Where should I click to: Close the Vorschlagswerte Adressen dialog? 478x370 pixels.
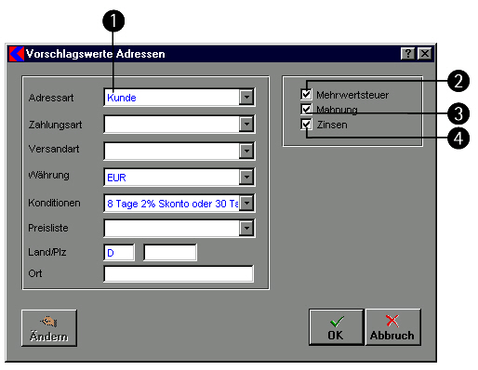point(425,54)
